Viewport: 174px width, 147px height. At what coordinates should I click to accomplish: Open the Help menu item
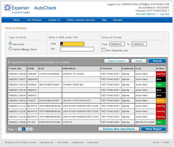[x=104, y=20]
